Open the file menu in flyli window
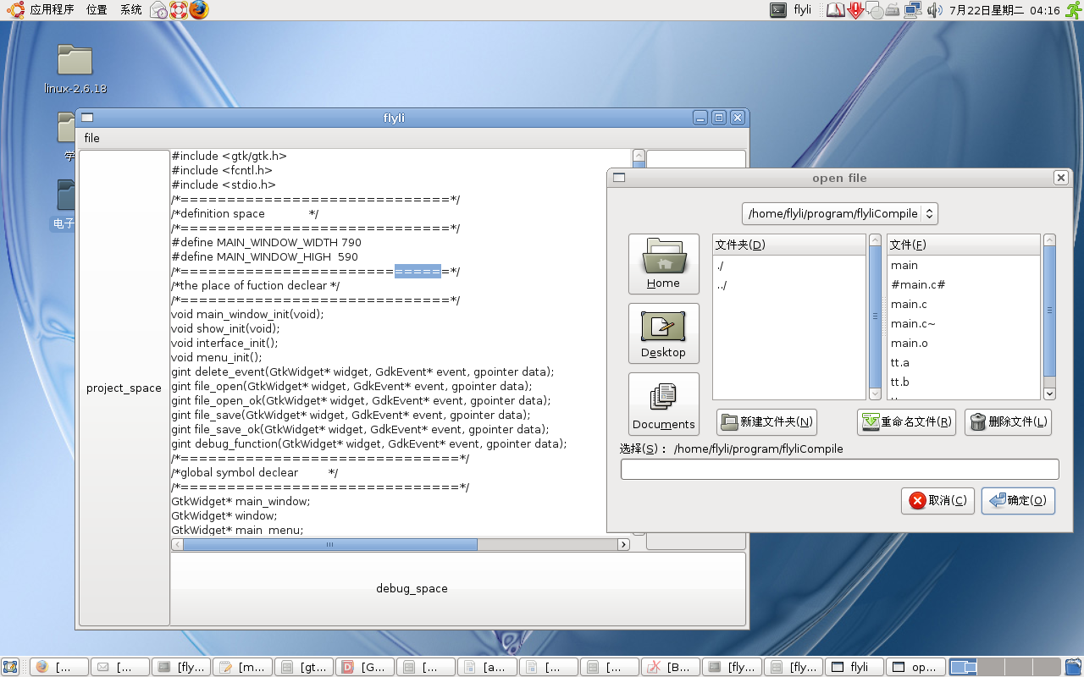 pos(91,138)
